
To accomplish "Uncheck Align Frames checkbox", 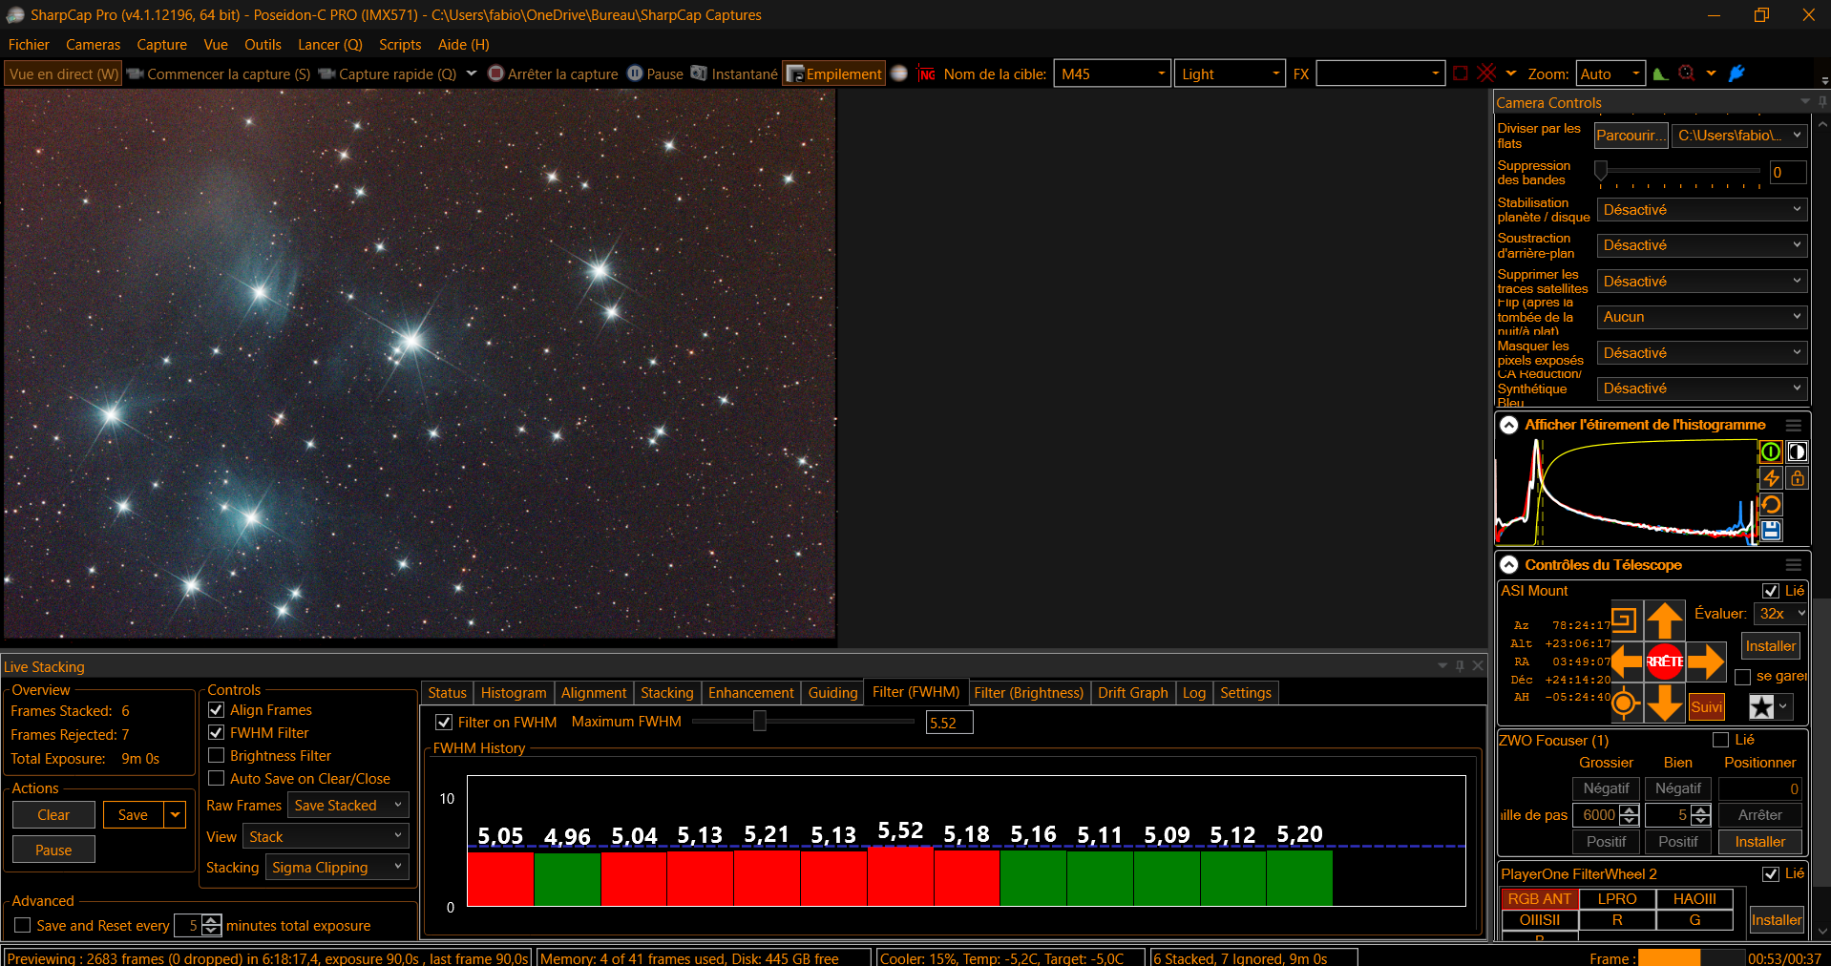I will [x=217, y=709].
